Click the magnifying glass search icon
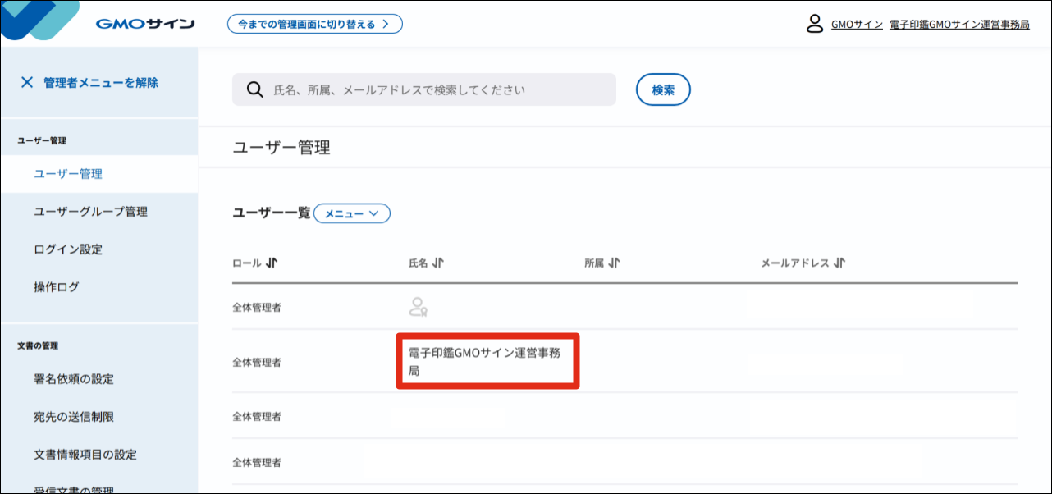 254,89
